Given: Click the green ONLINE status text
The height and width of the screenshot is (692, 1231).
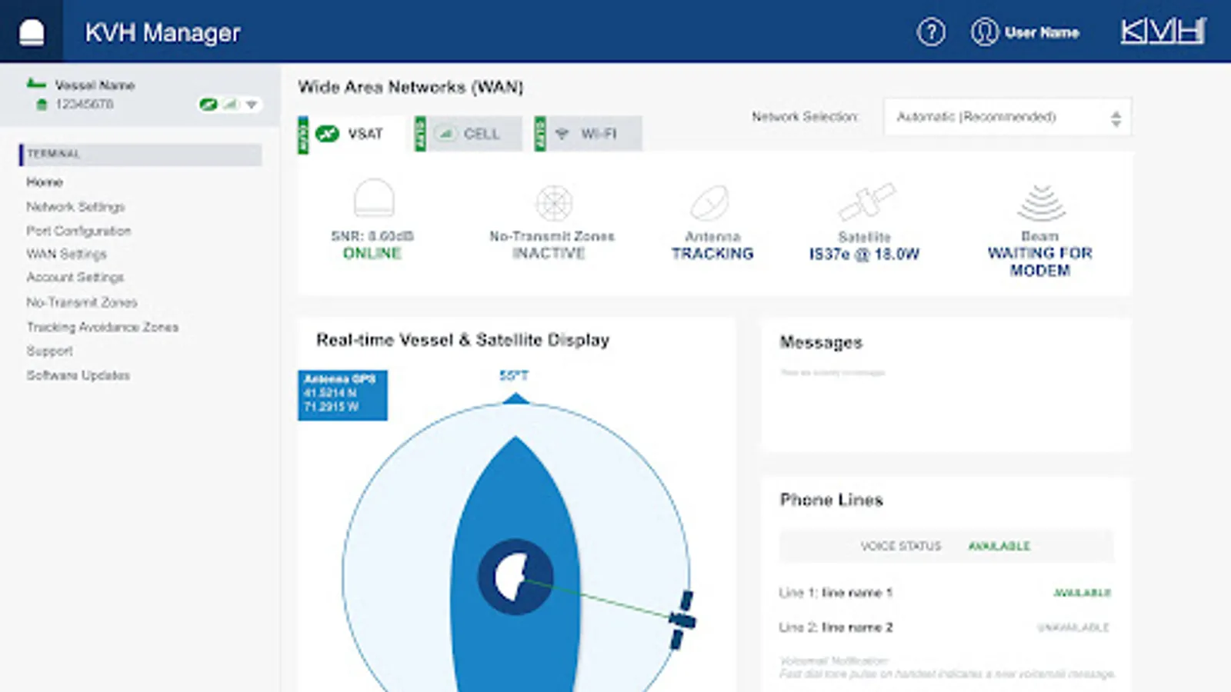Looking at the screenshot, I should pyautogui.click(x=372, y=254).
